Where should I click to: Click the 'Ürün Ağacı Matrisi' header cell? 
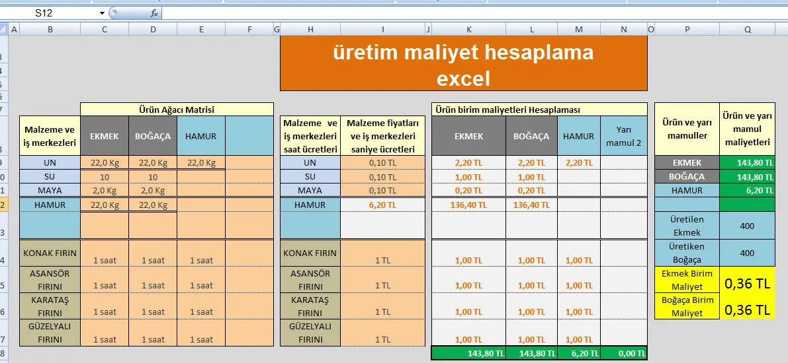coord(177,110)
